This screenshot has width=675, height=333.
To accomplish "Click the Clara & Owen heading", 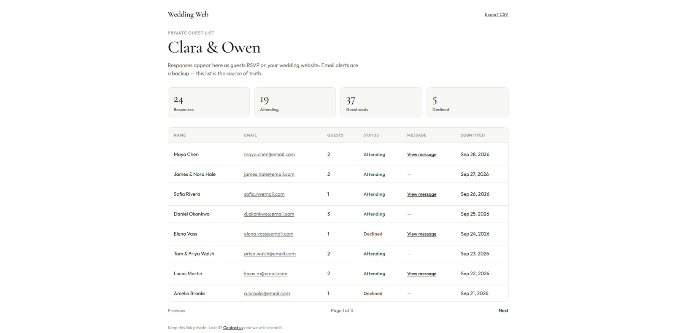I will (214, 47).
